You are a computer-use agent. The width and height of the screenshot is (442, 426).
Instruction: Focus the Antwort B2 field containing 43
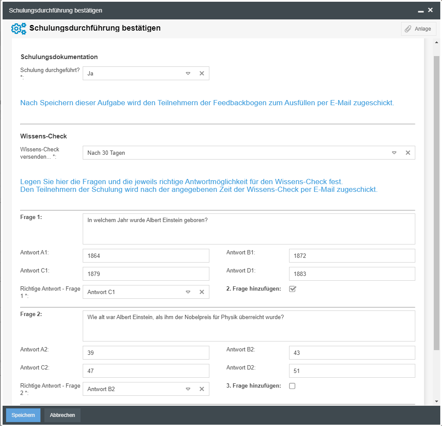(x=352, y=353)
